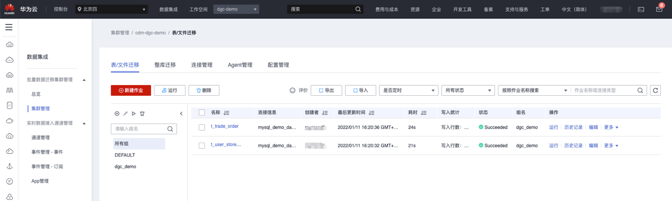This screenshot has height=201, width=672.
Task: Toggle the select-all checkbox in table header
Action: pos(202,113)
